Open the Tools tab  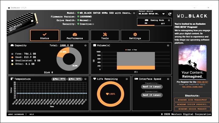[x=105, y=36]
